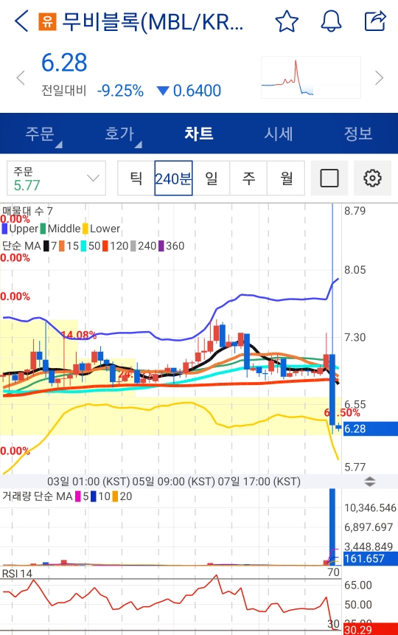Select the 240분 chart interval
Image resolution: width=398 pixels, height=635 pixels.
pos(173,178)
